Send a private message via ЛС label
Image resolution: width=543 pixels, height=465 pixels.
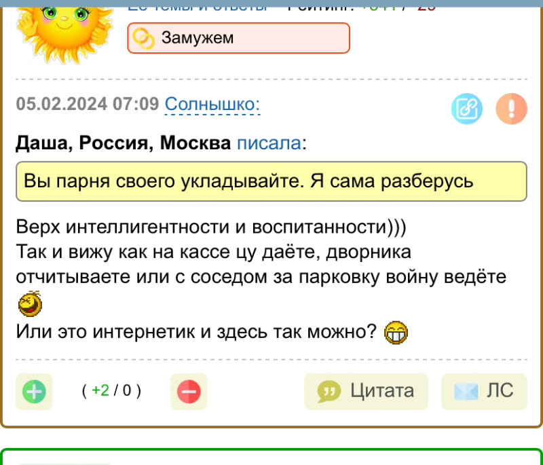tap(500, 391)
